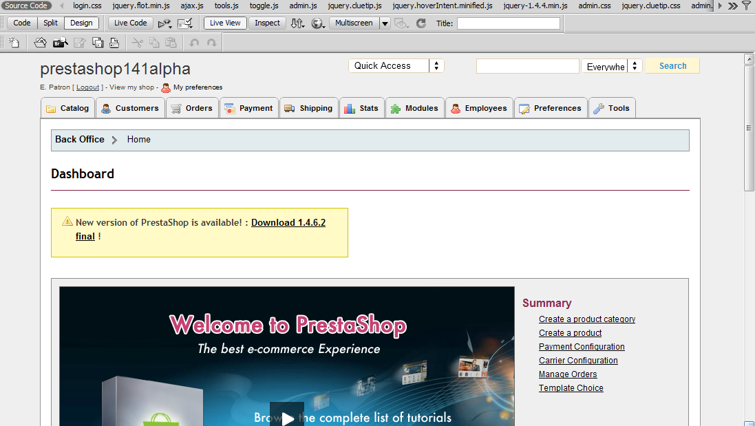Viewport: 755px width, 426px height.
Task: Click the Logout link
Action: tap(87, 87)
